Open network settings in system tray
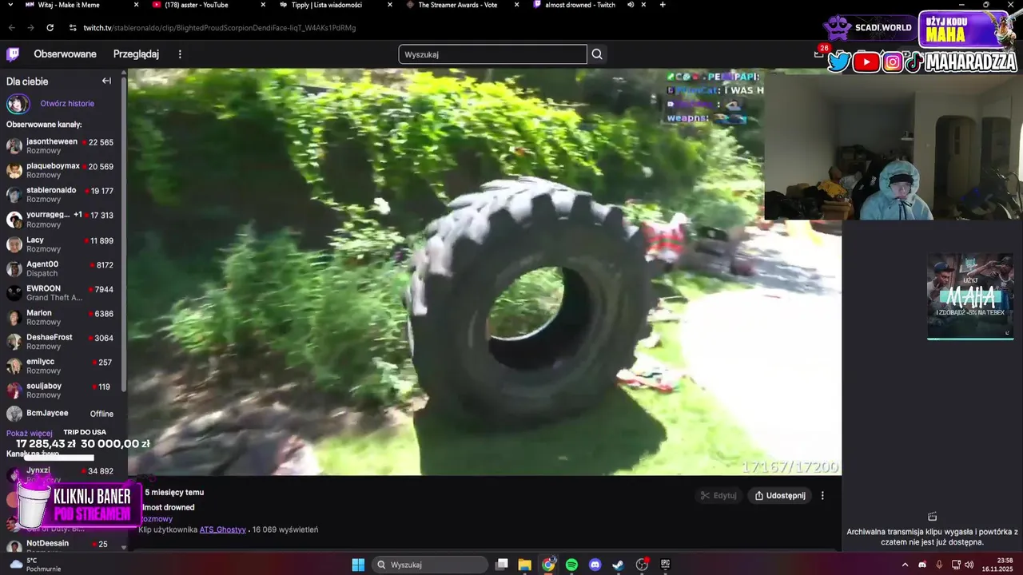 coord(954,565)
